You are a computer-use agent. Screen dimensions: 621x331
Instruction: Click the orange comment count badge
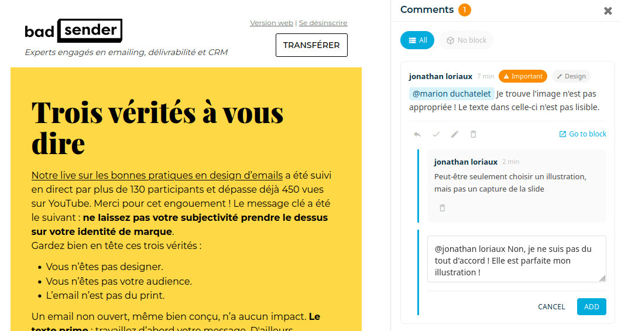click(465, 10)
